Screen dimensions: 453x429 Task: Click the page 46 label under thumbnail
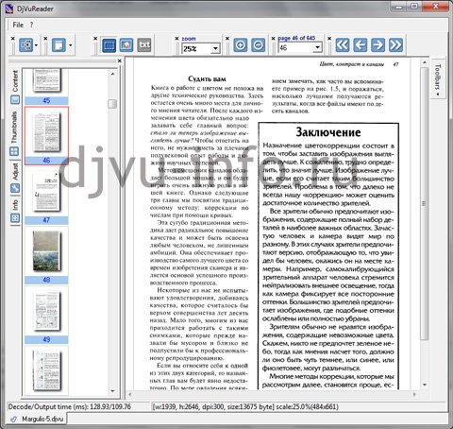point(46,161)
